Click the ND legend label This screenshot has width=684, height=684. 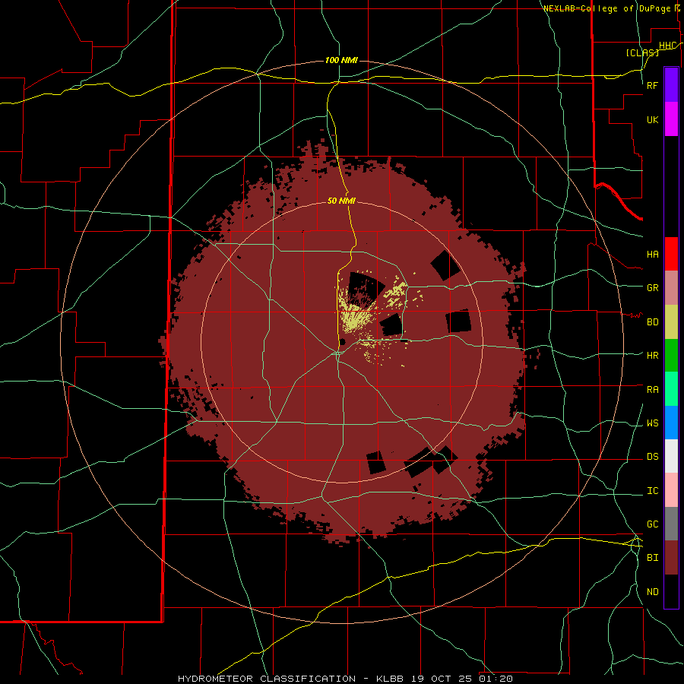[x=652, y=592]
